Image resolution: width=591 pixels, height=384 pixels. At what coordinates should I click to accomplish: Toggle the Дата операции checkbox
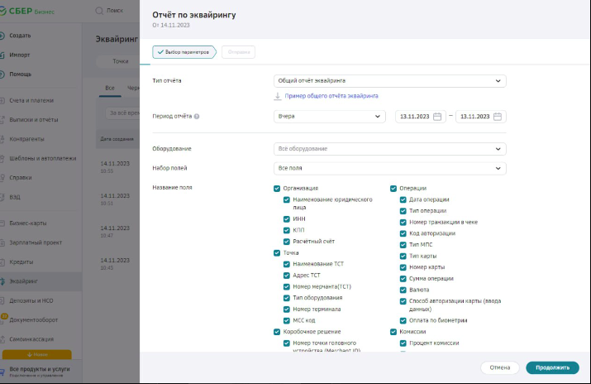(403, 199)
